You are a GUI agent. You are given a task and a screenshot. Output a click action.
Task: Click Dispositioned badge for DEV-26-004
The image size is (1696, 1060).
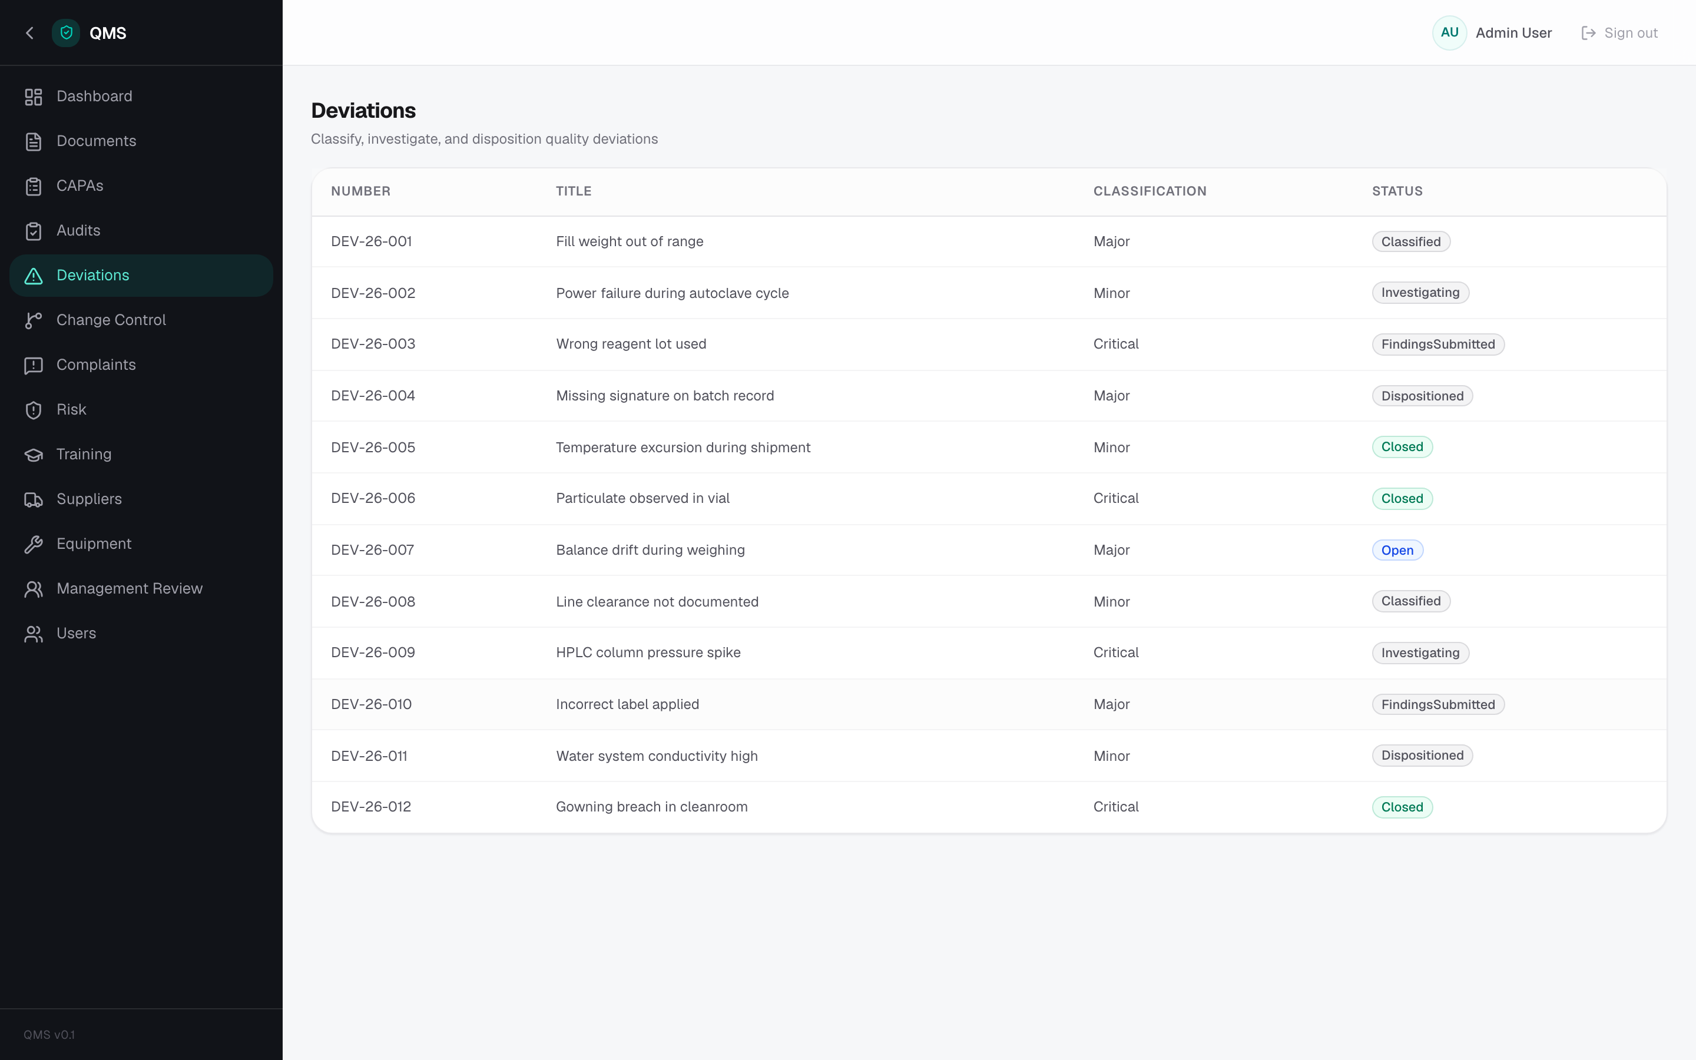[x=1422, y=396]
